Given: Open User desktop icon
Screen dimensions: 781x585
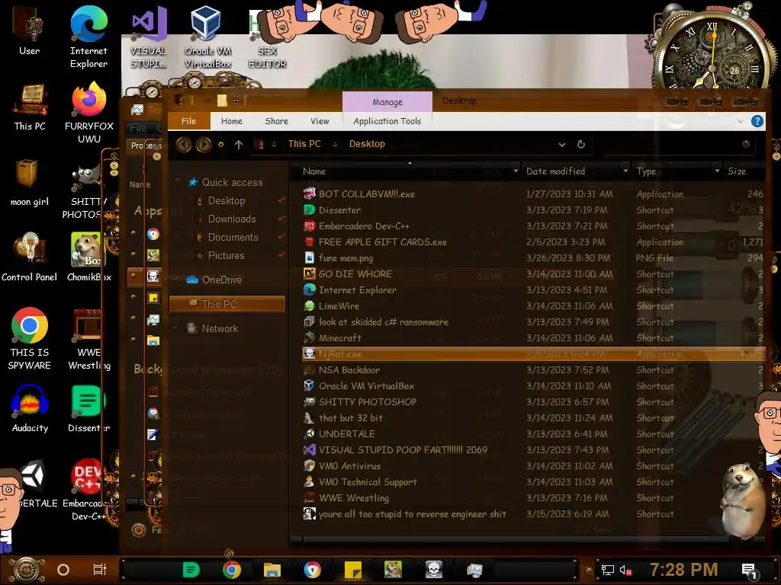Looking at the screenshot, I should (30, 31).
